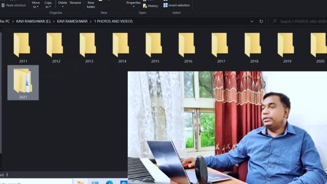This screenshot has height=184, width=327.
Task: Go to This PC in breadcrumb
Action: click(x=5, y=21)
